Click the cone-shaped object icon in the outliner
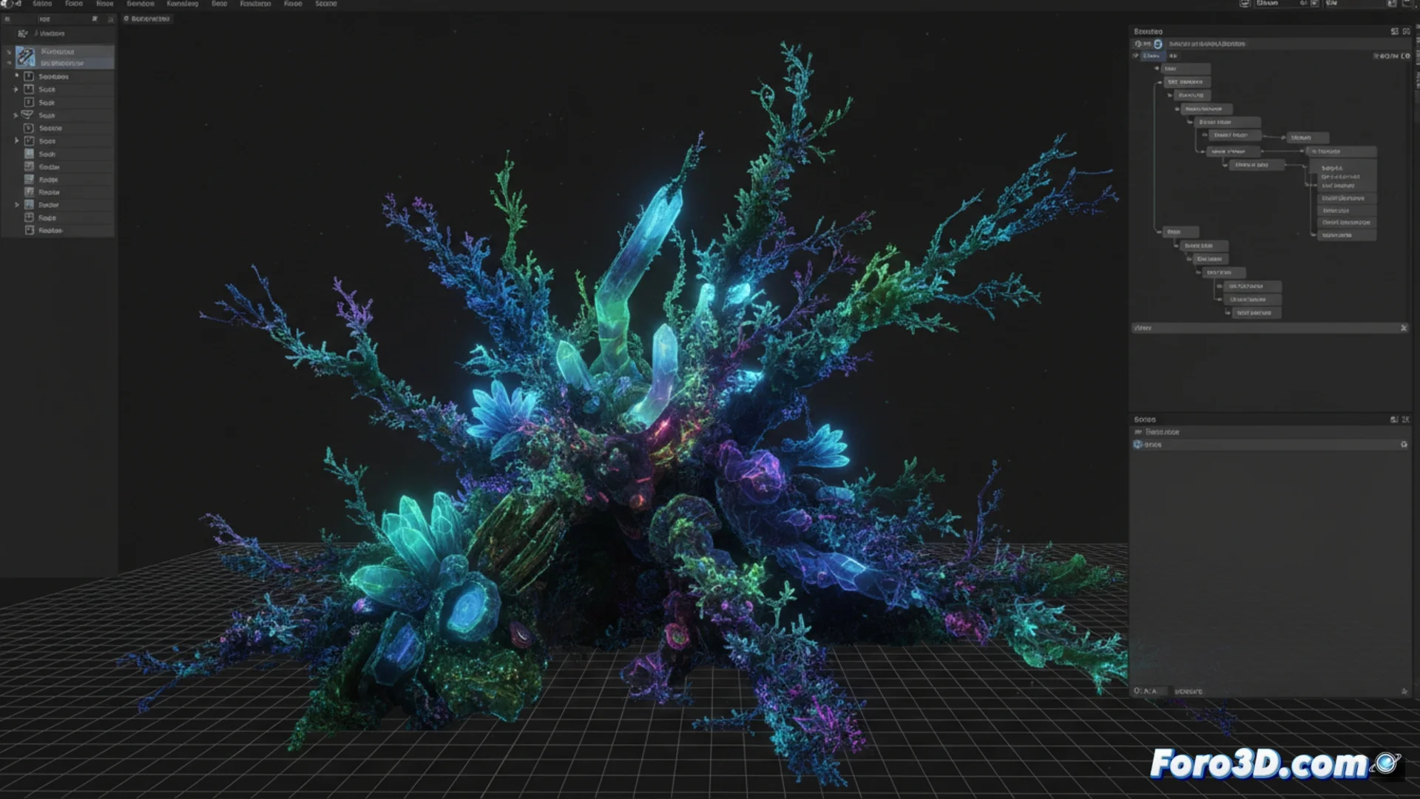 click(x=27, y=115)
